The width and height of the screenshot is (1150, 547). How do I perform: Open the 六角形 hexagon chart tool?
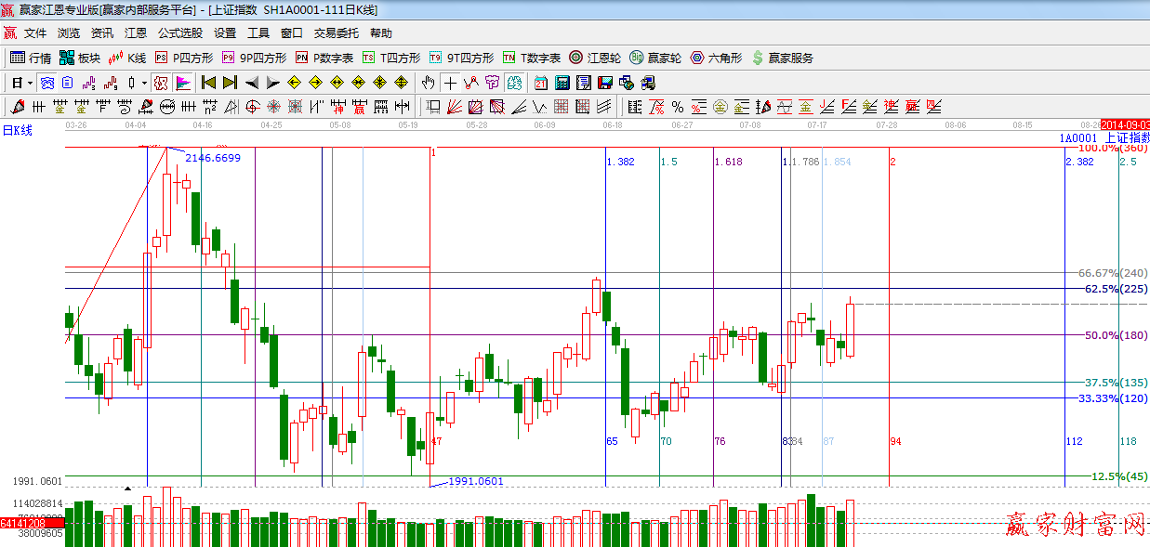[716, 58]
